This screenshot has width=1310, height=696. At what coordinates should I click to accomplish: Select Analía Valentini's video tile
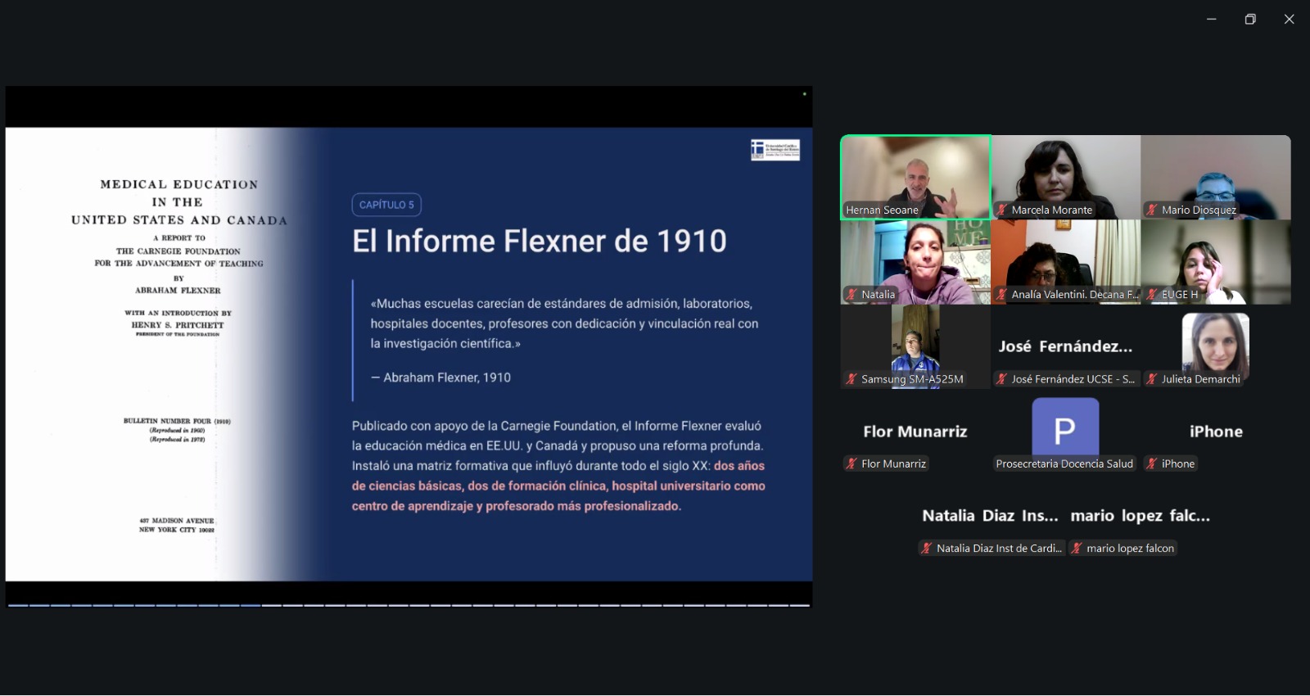(x=1065, y=262)
